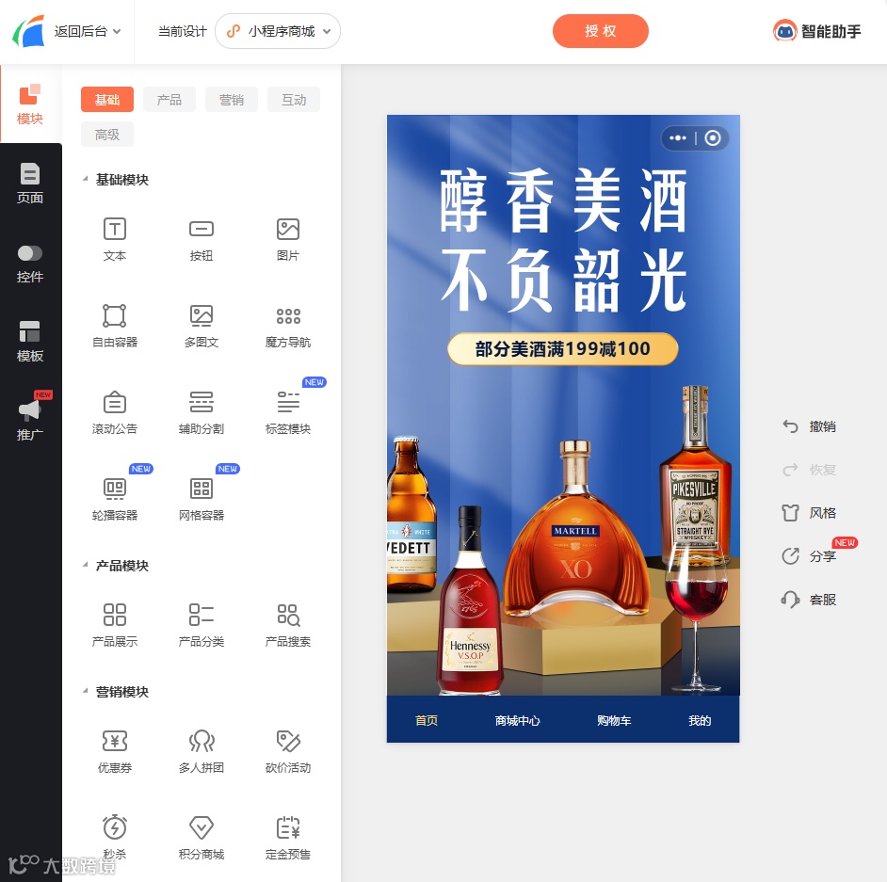887x882 pixels.
Task: Click the Martell XO bottle image
Action: pyautogui.click(x=576, y=529)
